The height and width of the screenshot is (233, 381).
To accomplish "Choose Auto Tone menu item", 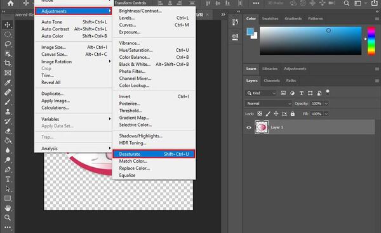I will coord(73,22).
